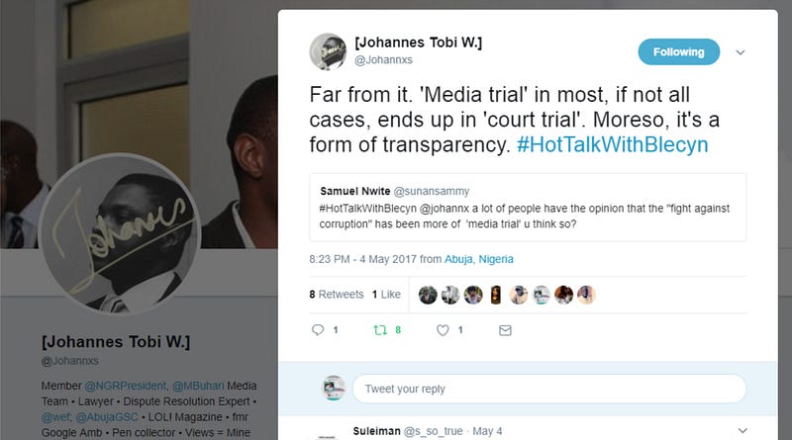The width and height of the screenshot is (792, 440).
Task: View the 1 Like list
Action: [386, 295]
